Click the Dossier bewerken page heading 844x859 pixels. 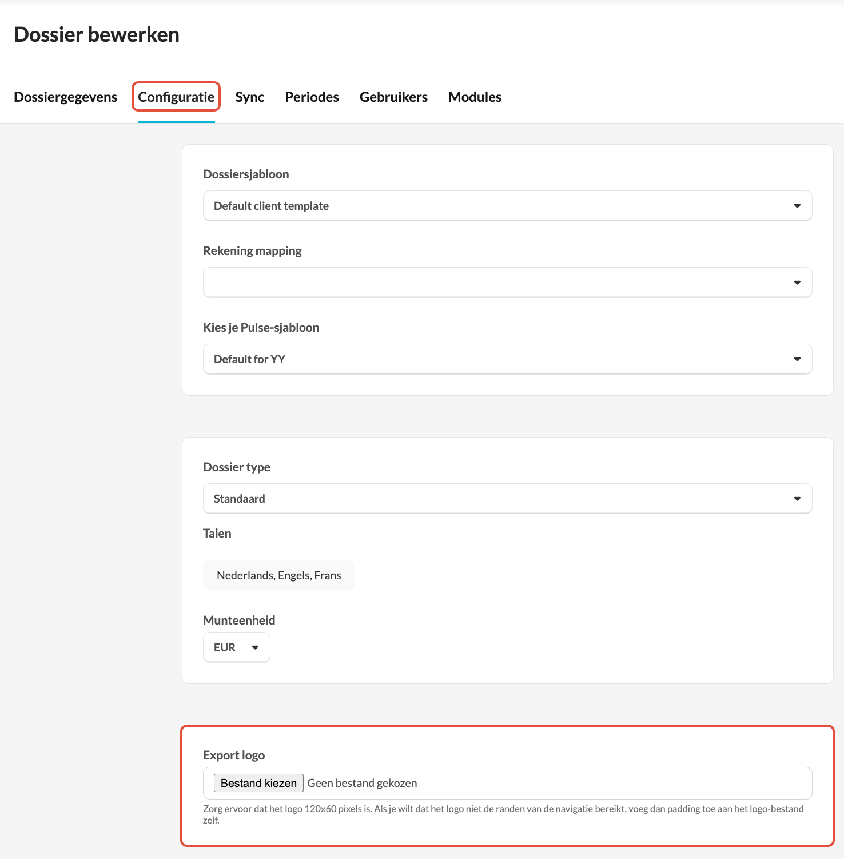(x=97, y=35)
